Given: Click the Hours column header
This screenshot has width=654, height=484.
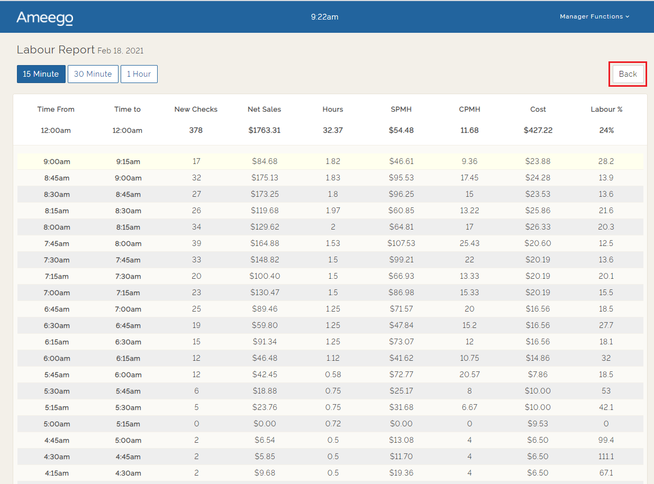Looking at the screenshot, I should pyautogui.click(x=332, y=109).
